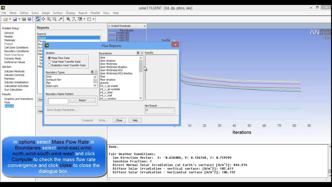Click the camera Save Picture icon

(24, 19)
